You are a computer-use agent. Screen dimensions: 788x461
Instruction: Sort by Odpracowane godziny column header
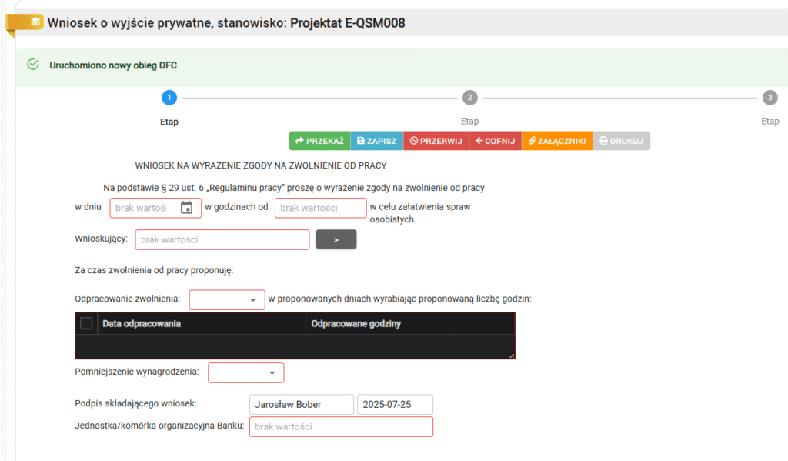coord(356,323)
